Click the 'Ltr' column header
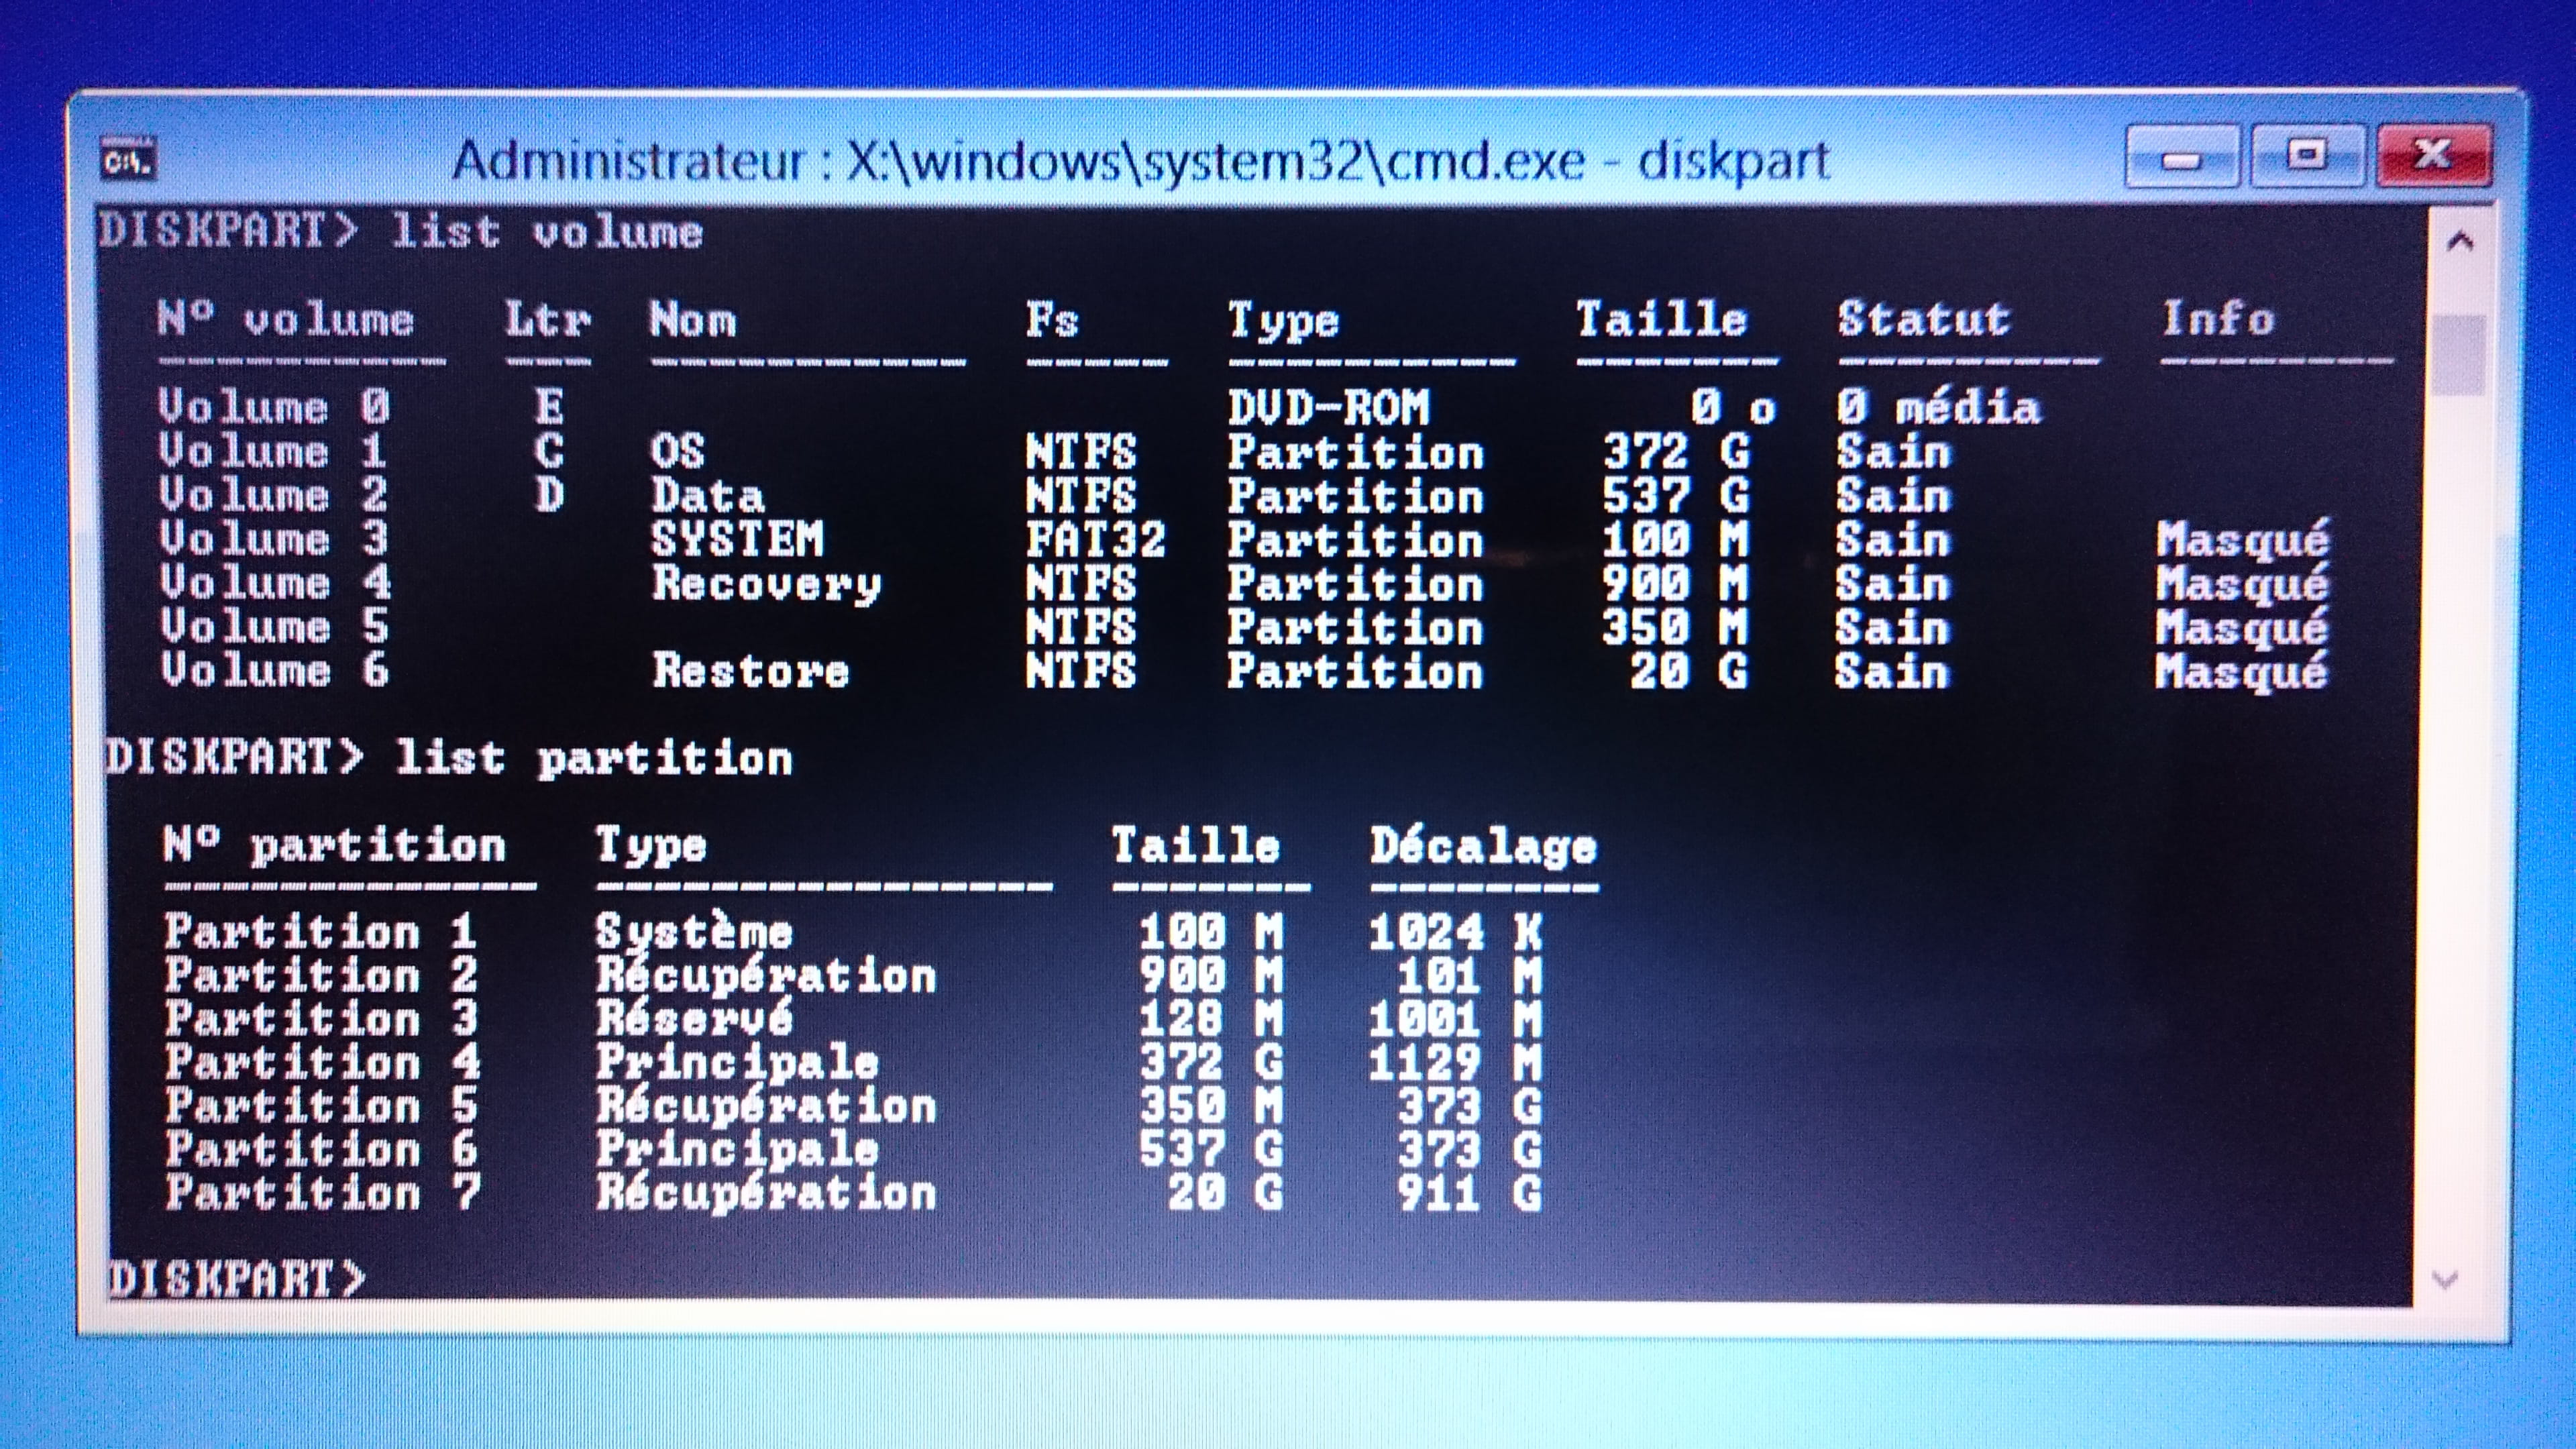 point(548,319)
